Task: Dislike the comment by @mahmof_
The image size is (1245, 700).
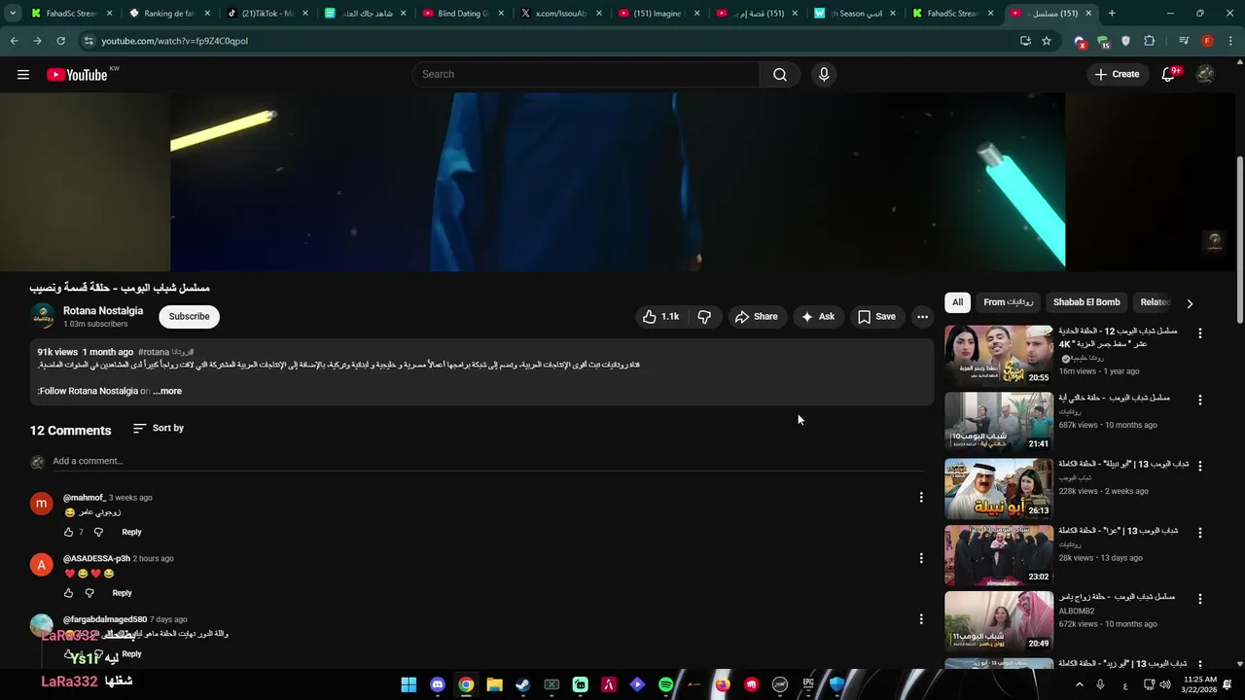Action: (98, 532)
